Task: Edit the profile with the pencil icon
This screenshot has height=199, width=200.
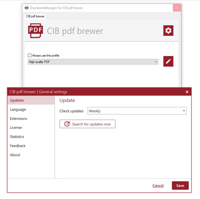Action: (168, 61)
